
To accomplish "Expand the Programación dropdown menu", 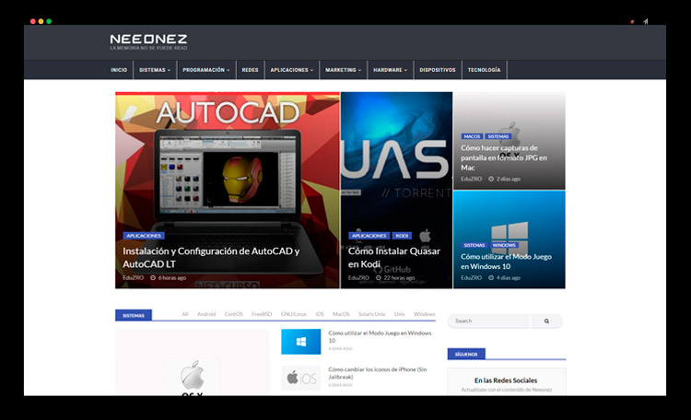I will 205,70.
